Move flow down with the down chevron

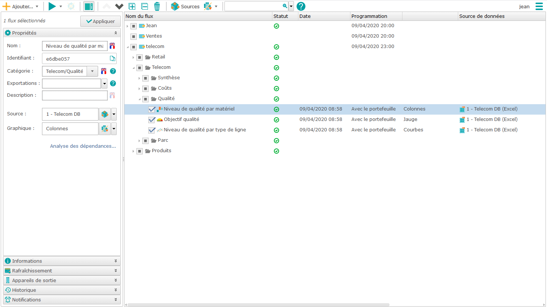pyautogui.click(x=119, y=6)
